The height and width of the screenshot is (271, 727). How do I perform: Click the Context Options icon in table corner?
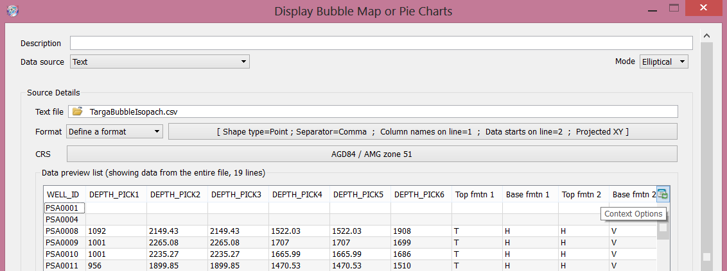tap(663, 194)
